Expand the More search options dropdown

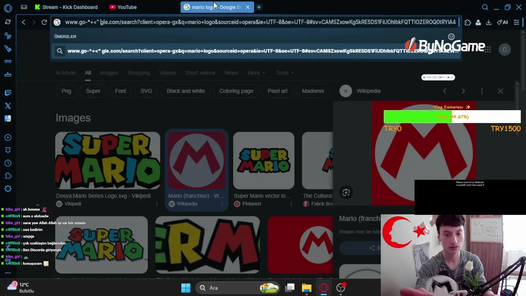256,73
